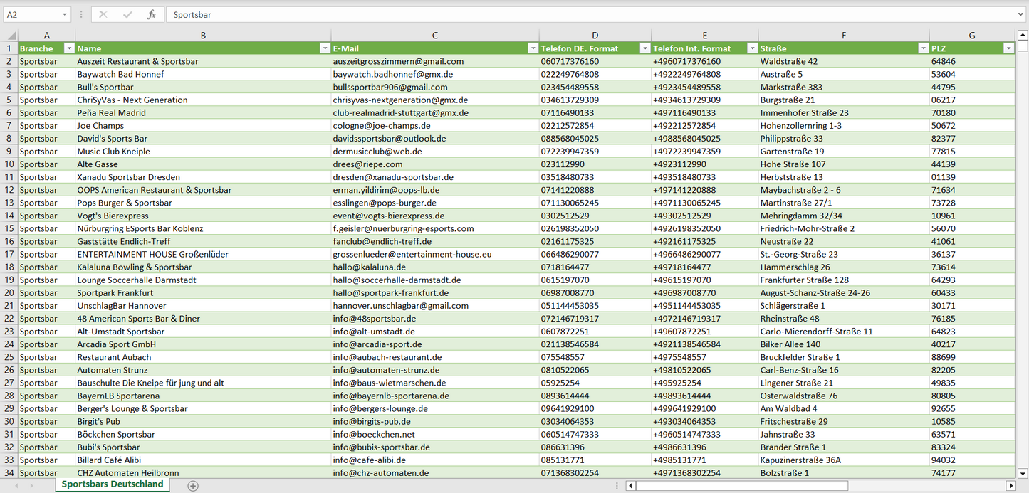This screenshot has width=1029, height=493.
Task: Click the Insert Function fx icon
Action: pos(151,14)
